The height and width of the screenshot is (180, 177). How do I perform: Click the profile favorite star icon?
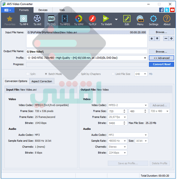(29, 58)
